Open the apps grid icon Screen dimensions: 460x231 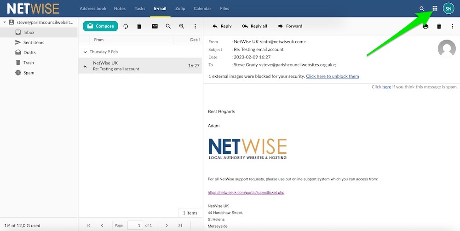pos(435,8)
